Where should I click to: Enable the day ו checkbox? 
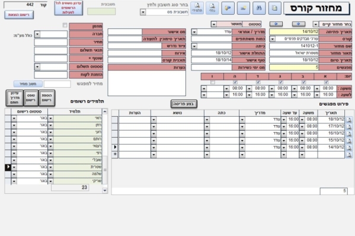(212, 82)
